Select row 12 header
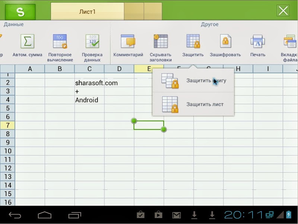Viewport: 298px width, 224px height. pos(7,168)
